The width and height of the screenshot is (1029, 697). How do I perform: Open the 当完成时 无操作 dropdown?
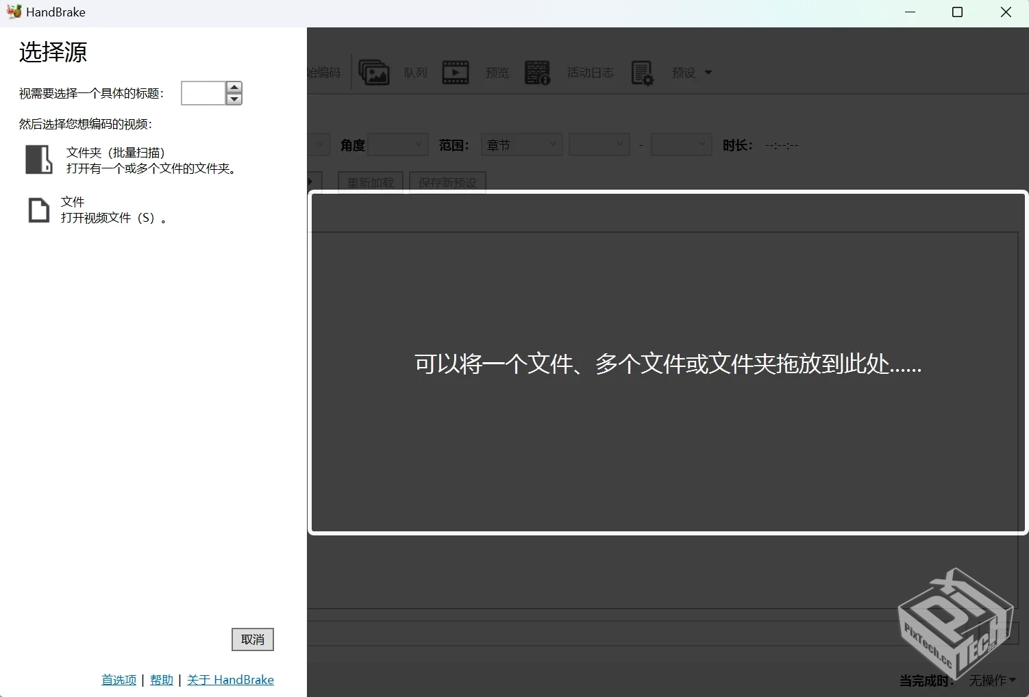pos(991,681)
